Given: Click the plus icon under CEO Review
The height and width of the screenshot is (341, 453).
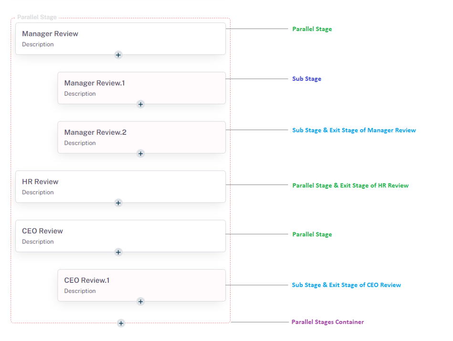Looking at the screenshot, I should point(118,252).
